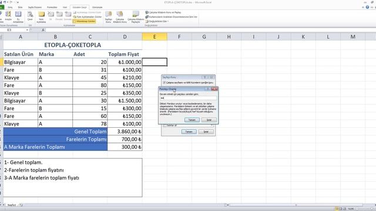376x211 pixels.
Task: Click the password field in Parolayı Onayla
Action: 188,98
